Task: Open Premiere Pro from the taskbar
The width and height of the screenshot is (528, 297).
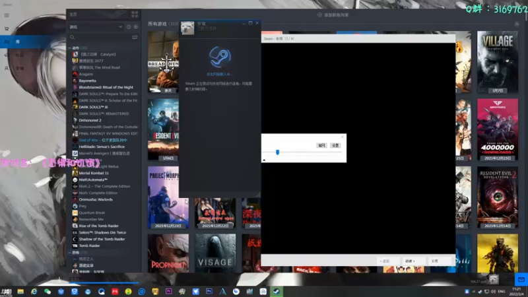Action: pos(169,292)
